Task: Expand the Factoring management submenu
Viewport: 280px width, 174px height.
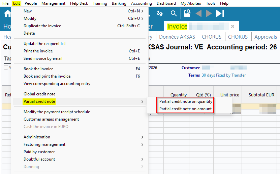Action: 44,144
